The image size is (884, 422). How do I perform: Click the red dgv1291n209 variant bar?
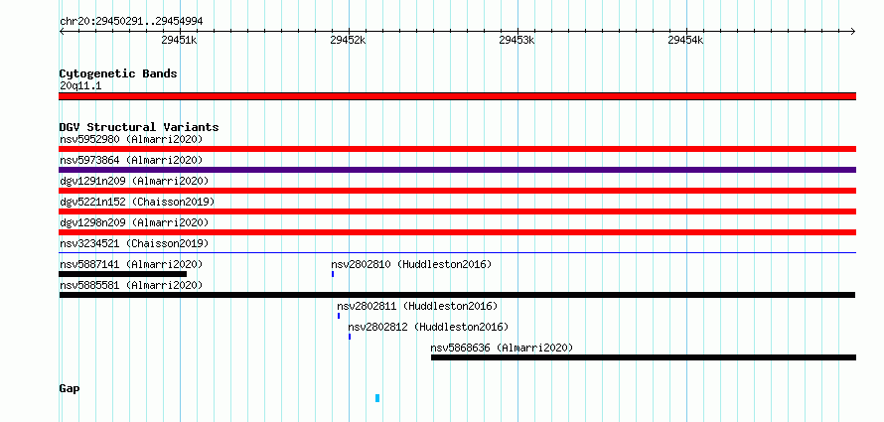tap(457, 191)
